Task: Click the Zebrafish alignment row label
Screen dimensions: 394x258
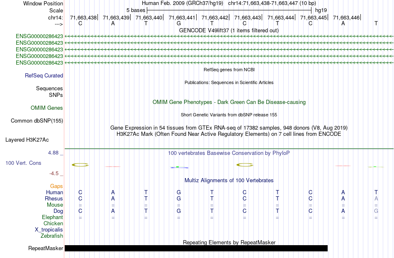Action: [52, 236]
